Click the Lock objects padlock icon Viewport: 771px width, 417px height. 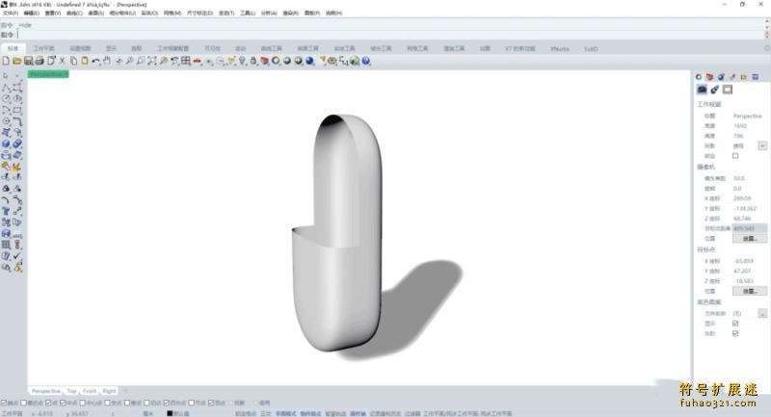coord(253,61)
